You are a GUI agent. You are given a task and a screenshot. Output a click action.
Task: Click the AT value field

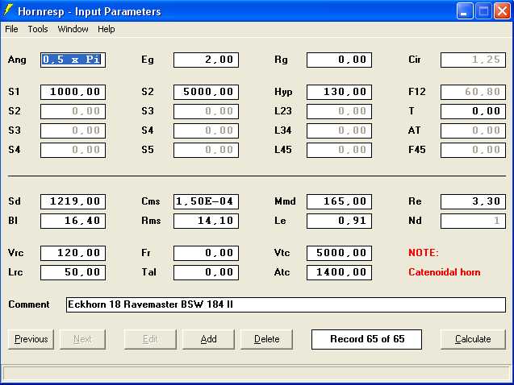473,130
